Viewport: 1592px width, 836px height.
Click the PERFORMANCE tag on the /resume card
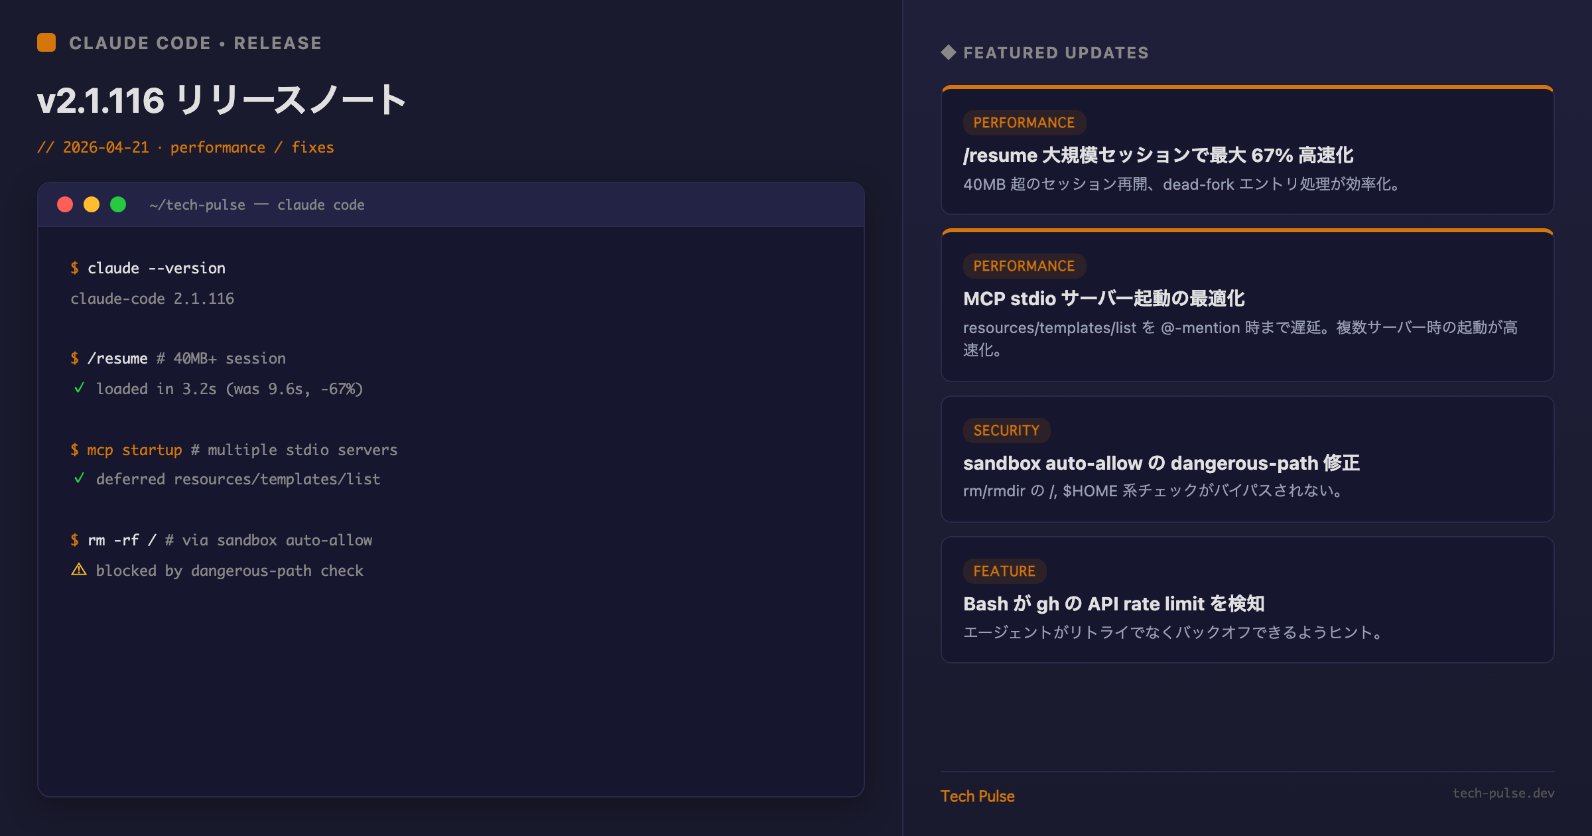pyautogui.click(x=1024, y=123)
